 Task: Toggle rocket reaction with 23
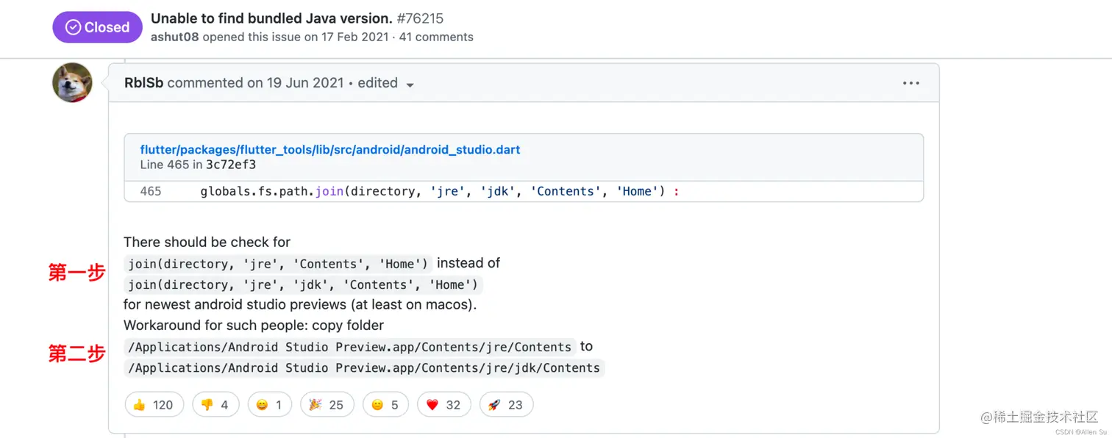pyautogui.click(x=506, y=404)
